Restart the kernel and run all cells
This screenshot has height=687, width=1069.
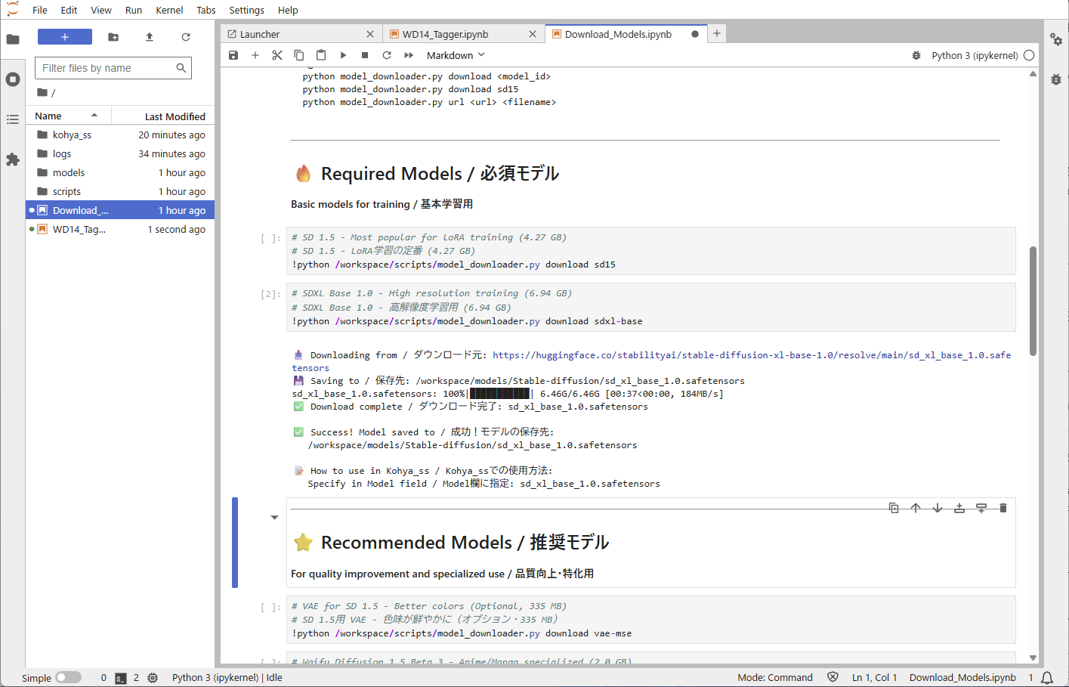point(408,54)
